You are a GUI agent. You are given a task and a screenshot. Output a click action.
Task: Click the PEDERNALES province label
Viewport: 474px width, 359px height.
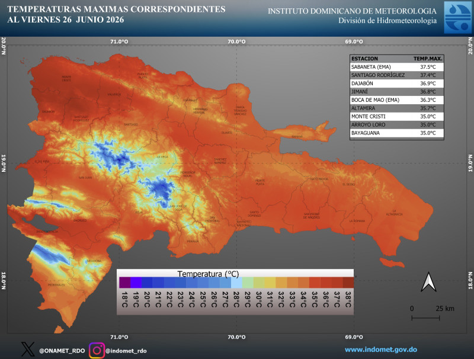click(x=56, y=285)
